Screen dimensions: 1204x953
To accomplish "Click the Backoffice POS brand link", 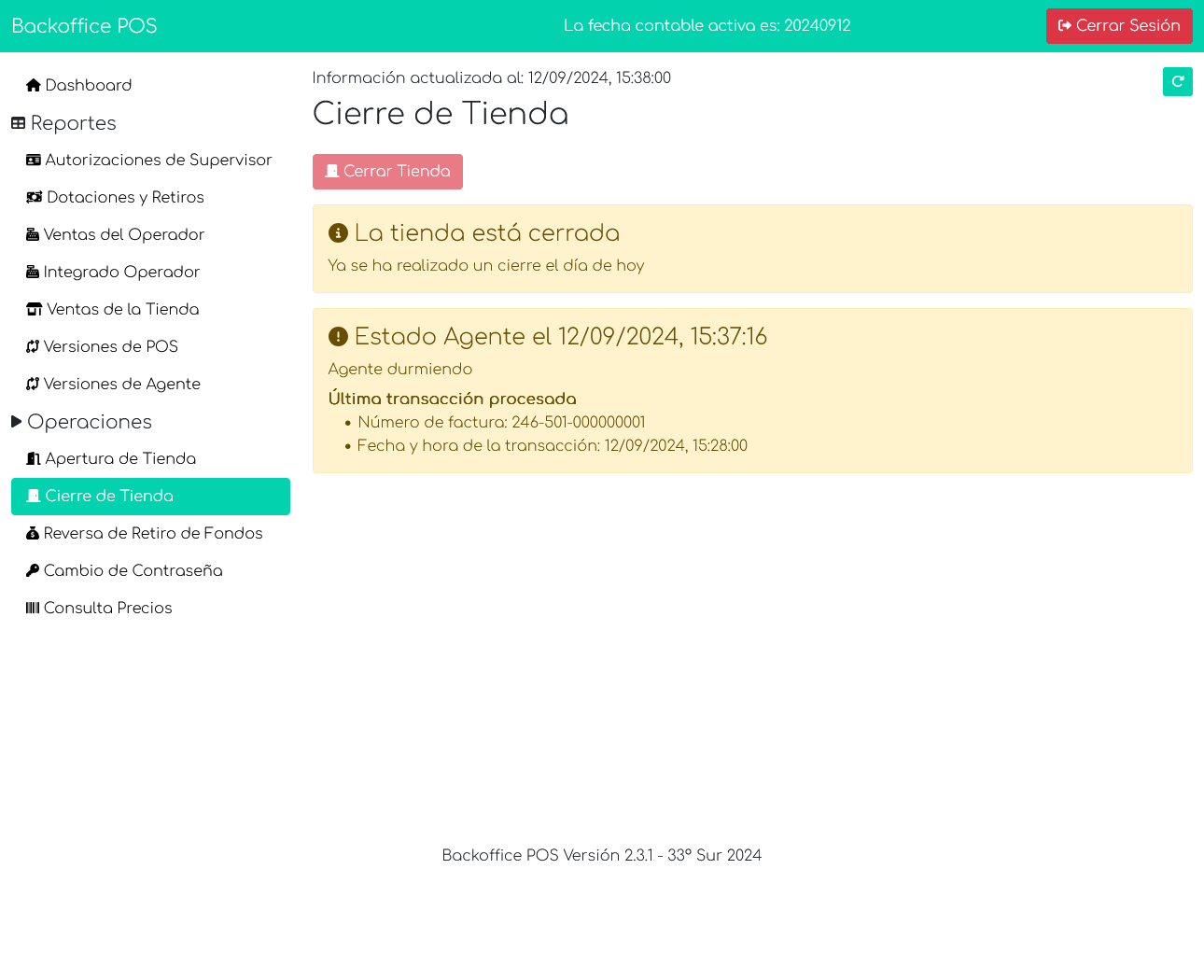I will click(84, 26).
